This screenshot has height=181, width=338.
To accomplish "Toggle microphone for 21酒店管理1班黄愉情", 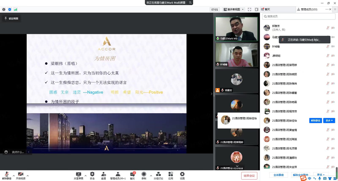I will tap(328, 130).
